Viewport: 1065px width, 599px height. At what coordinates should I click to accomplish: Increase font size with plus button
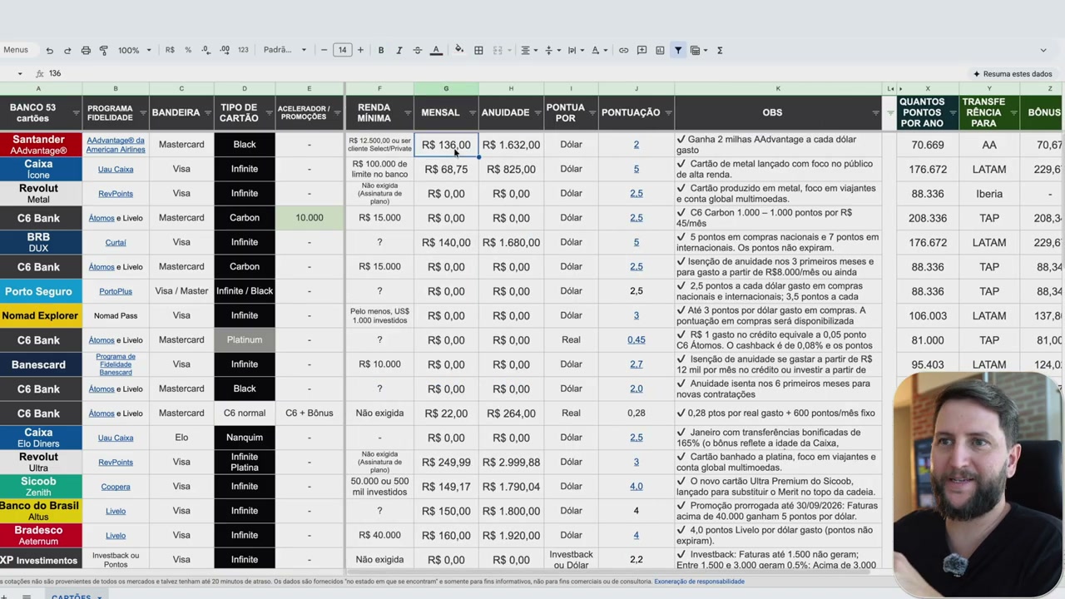coord(360,50)
